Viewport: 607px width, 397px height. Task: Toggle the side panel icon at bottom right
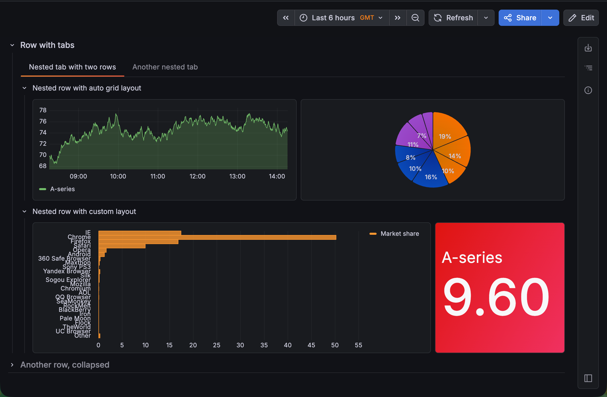tap(588, 379)
